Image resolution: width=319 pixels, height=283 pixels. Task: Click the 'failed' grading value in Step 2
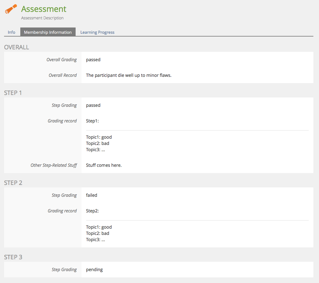pyautogui.click(x=92, y=195)
